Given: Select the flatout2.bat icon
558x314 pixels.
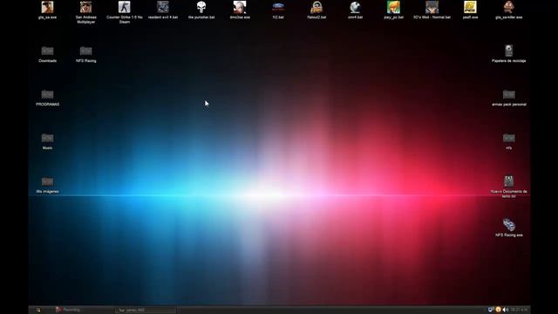Looking at the screenshot, I should click(316, 8).
